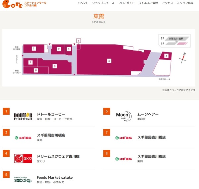Viewport: 199px width, 189px height.
Task: Click orange number badge 5
Action: (x=6, y=174)
